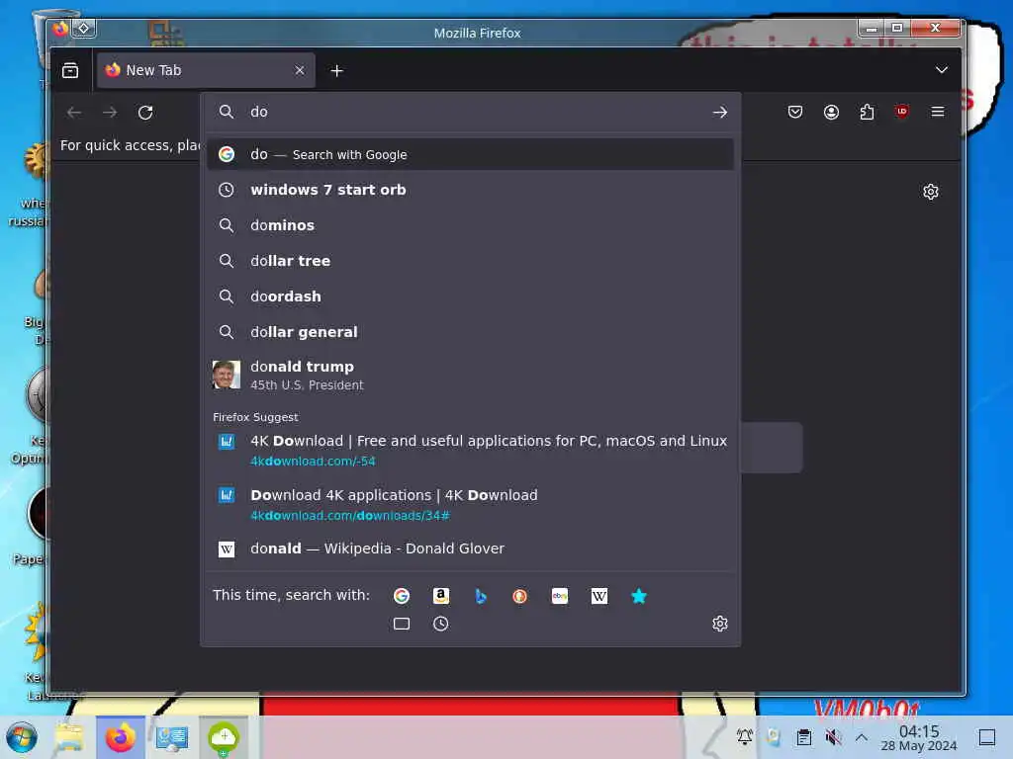The width and height of the screenshot is (1013, 759).
Task: Open Save to Pocket icon
Action: pos(795,113)
